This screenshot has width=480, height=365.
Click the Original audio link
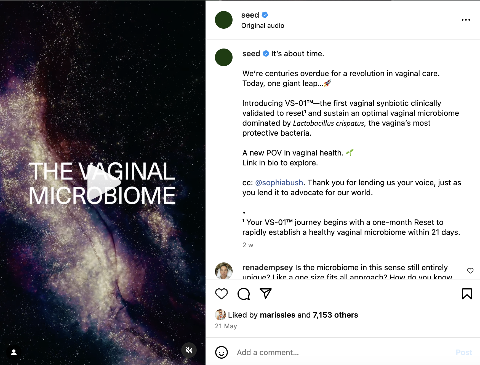click(263, 26)
